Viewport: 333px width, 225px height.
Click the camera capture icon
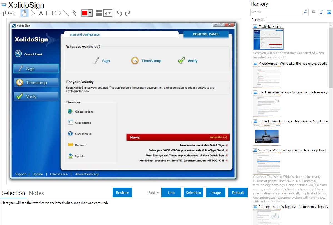click(x=314, y=12)
